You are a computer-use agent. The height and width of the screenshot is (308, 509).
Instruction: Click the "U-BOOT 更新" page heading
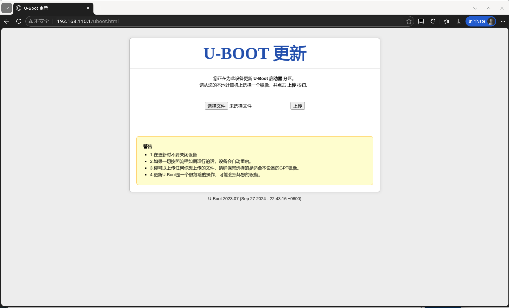coord(255,53)
